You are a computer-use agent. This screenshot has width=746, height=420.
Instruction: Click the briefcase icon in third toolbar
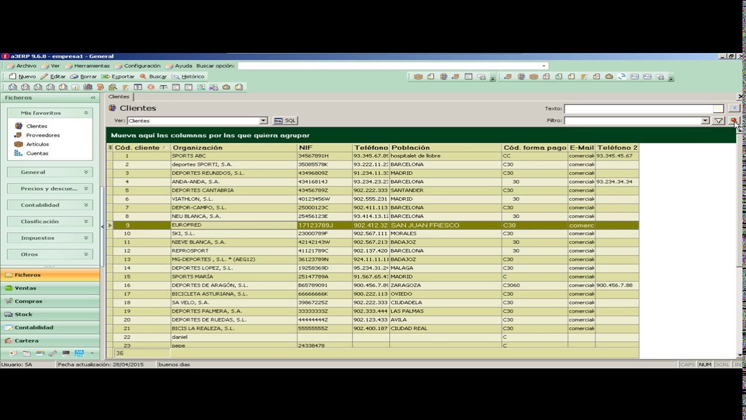(226, 87)
